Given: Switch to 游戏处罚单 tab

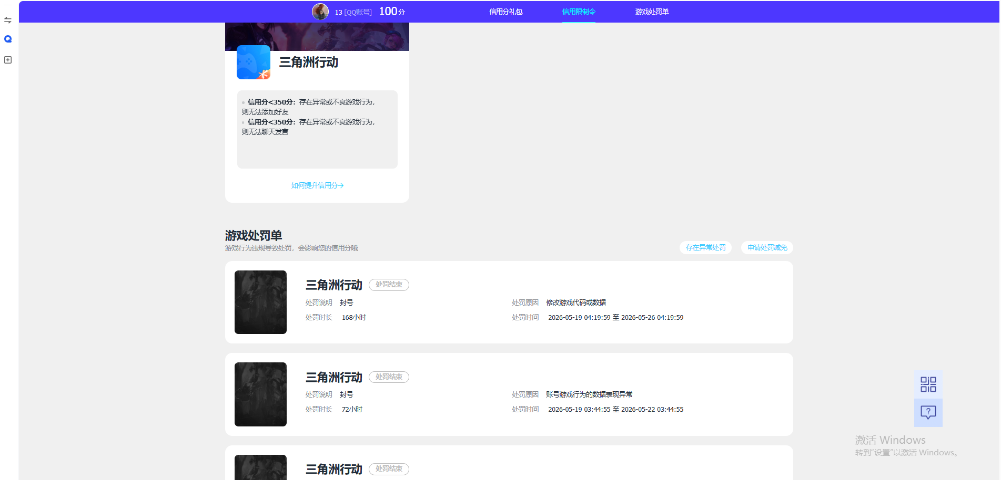Looking at the screenshot, I should 652,12.
